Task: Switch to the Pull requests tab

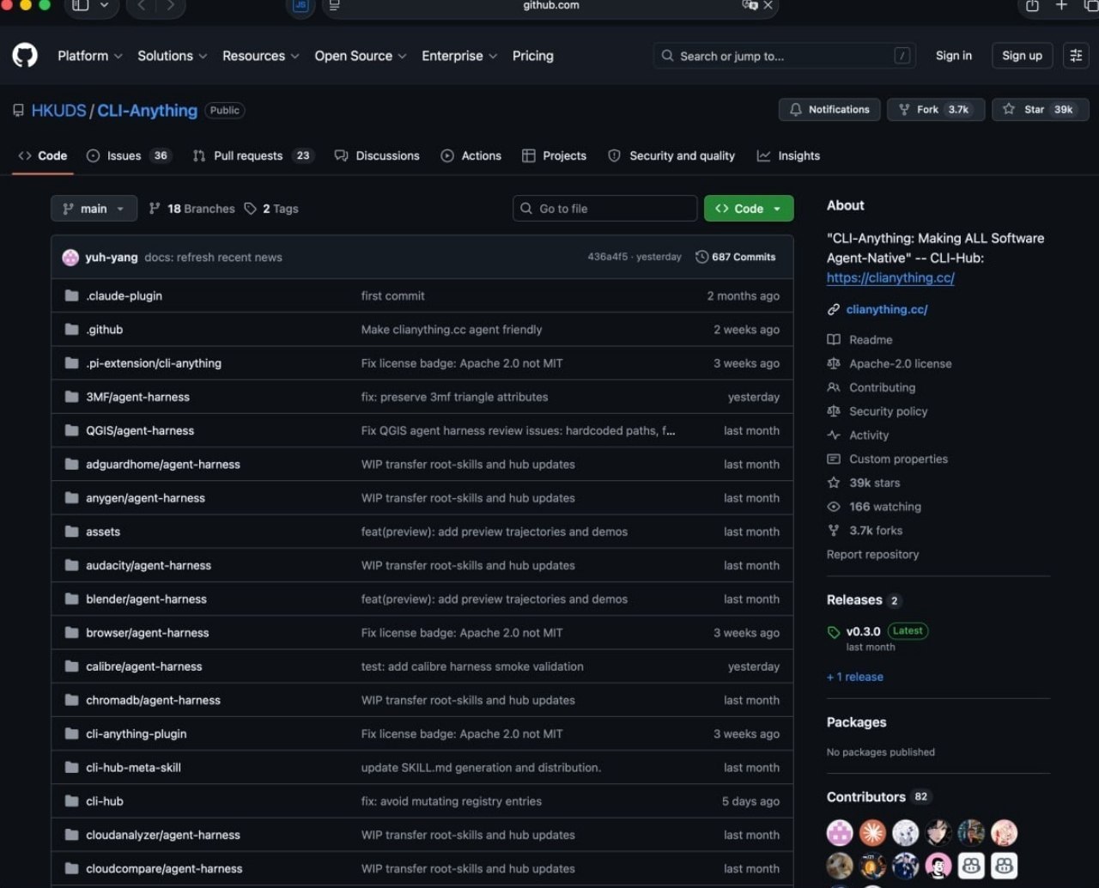Action: point(252,155)
